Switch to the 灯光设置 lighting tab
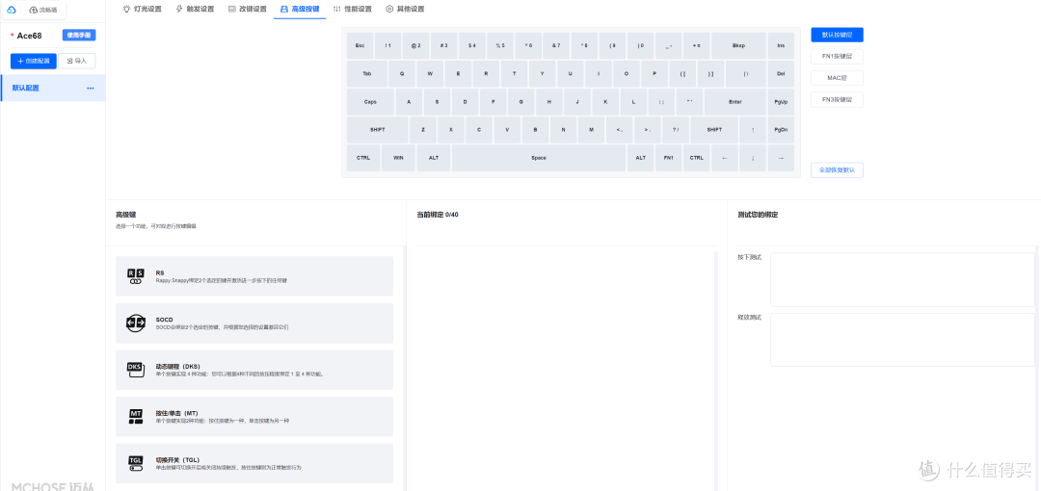Image resolution: width=1041 pixels, height=491 pixels. coord(142,10)
